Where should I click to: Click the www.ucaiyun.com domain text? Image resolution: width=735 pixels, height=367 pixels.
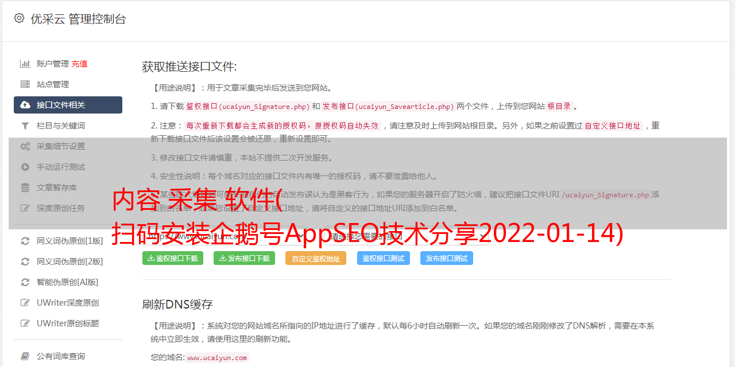click(x=217, y=357)
